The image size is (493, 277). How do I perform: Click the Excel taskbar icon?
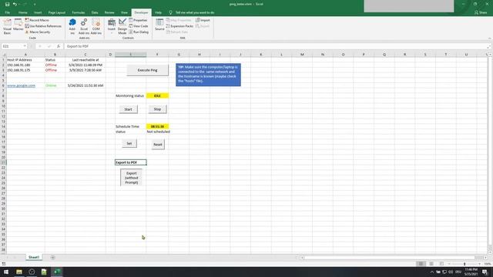(56, 272)
